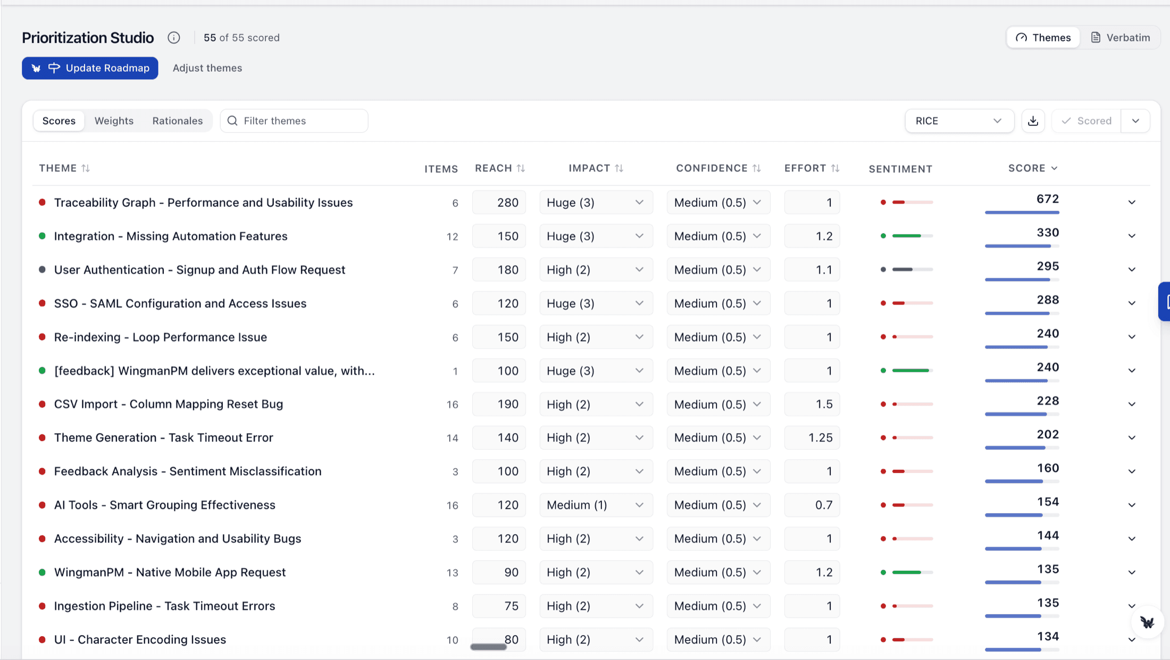Viewport: 1170px width, 660px height.
Task: Sort by Theme column arrows
Action: (86, 168)
